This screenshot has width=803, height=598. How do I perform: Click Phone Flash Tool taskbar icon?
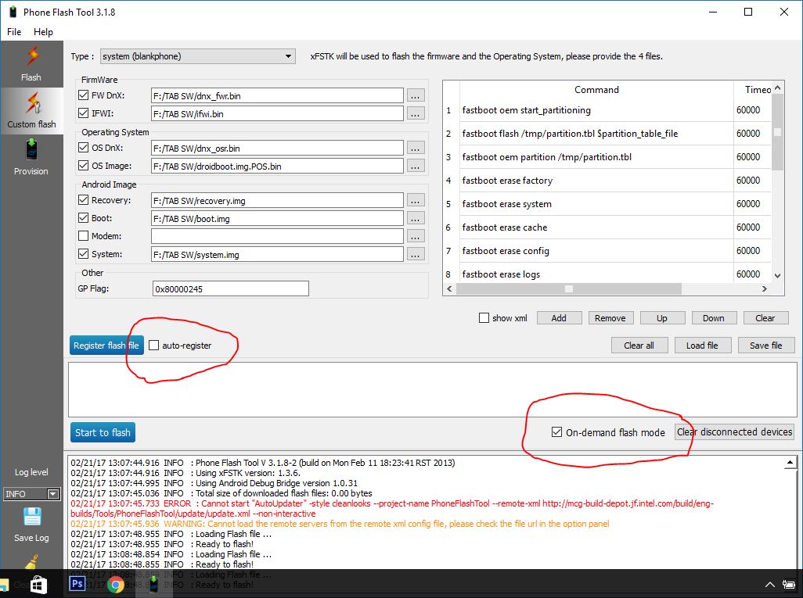tap(153, 584)
